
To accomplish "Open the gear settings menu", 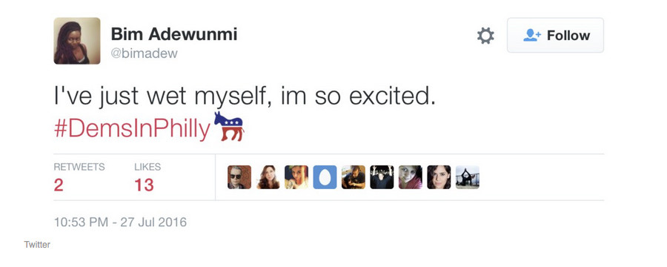I will coord(485,36).
